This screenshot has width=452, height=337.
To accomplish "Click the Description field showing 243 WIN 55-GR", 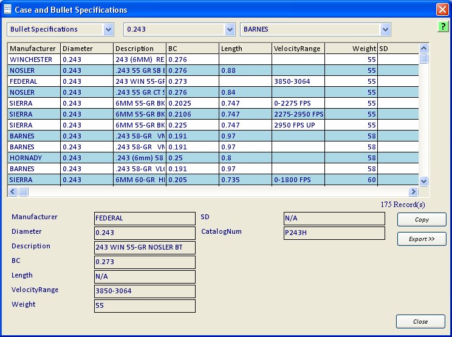I will pyautogui.click(x=145, y=247).
